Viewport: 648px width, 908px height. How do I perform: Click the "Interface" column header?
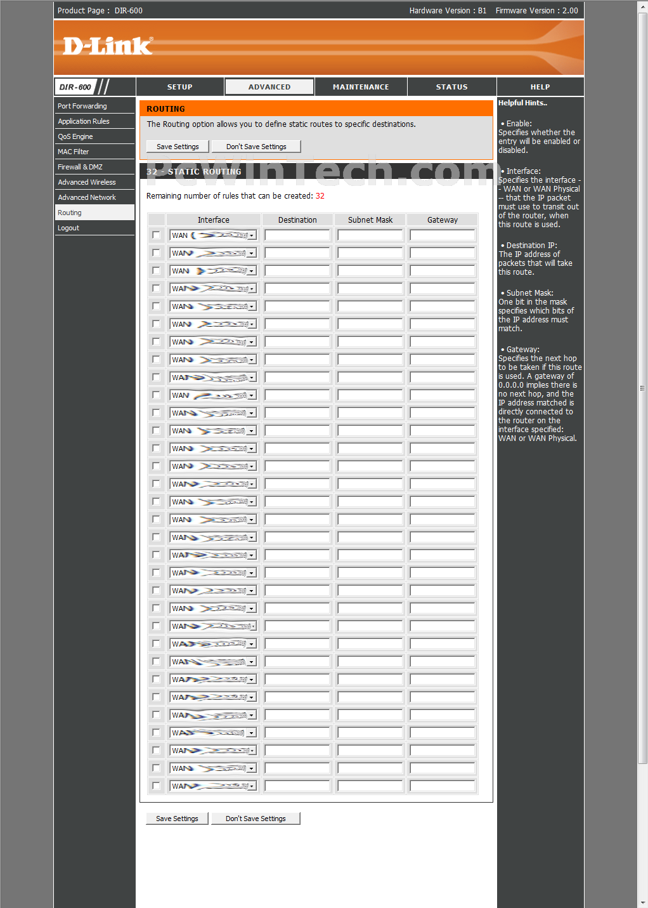coord(214,220)
